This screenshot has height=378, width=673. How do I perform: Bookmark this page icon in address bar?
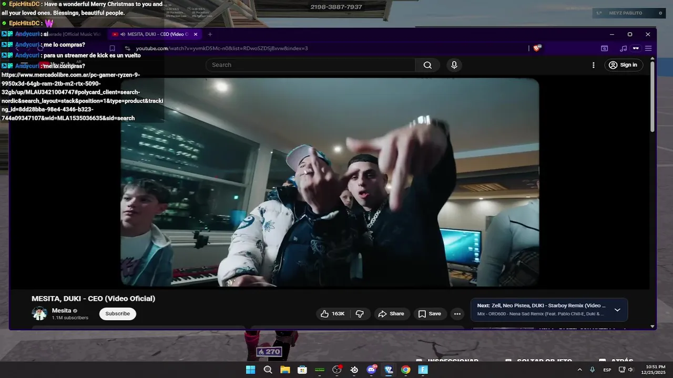click(x=112, y=48)
